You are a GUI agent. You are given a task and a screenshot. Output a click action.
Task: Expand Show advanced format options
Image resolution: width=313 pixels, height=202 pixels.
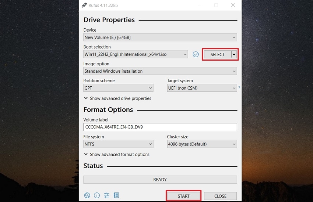click(117, 154)
